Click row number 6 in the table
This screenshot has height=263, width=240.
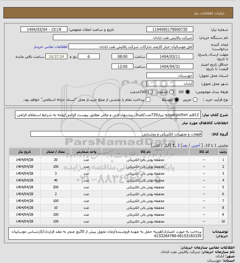[223, 194]
